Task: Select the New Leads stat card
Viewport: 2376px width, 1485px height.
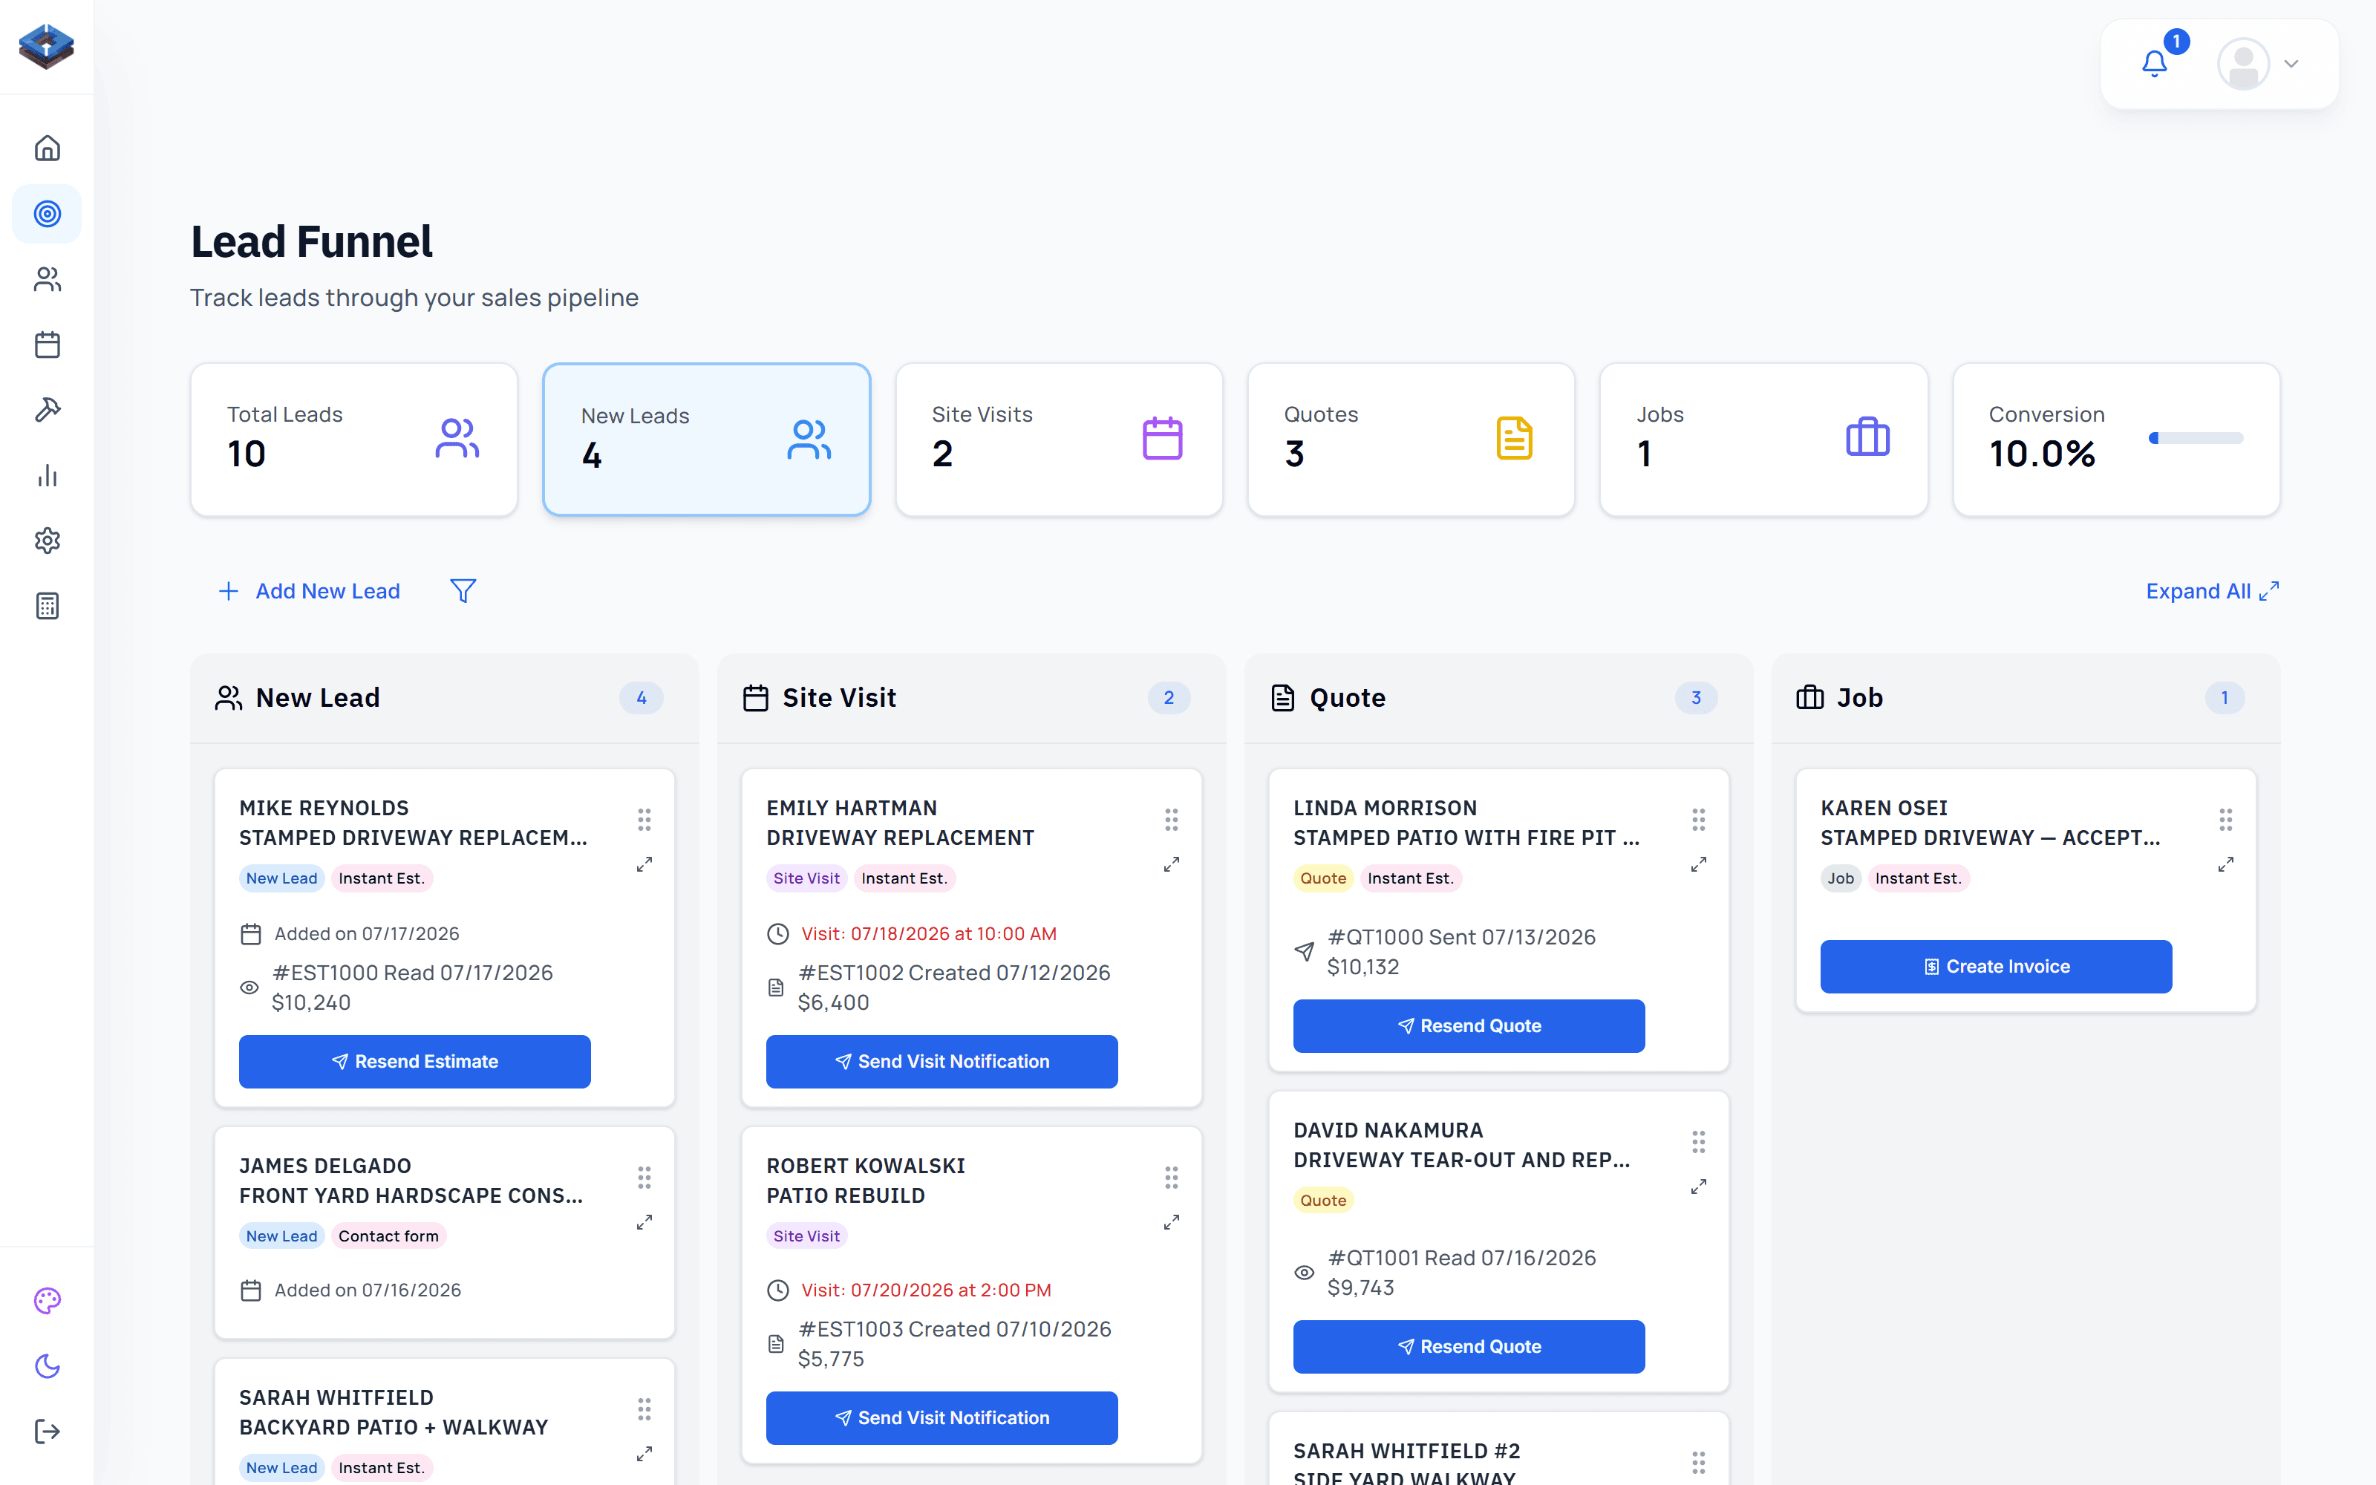Action: click(x=707, y=439)
